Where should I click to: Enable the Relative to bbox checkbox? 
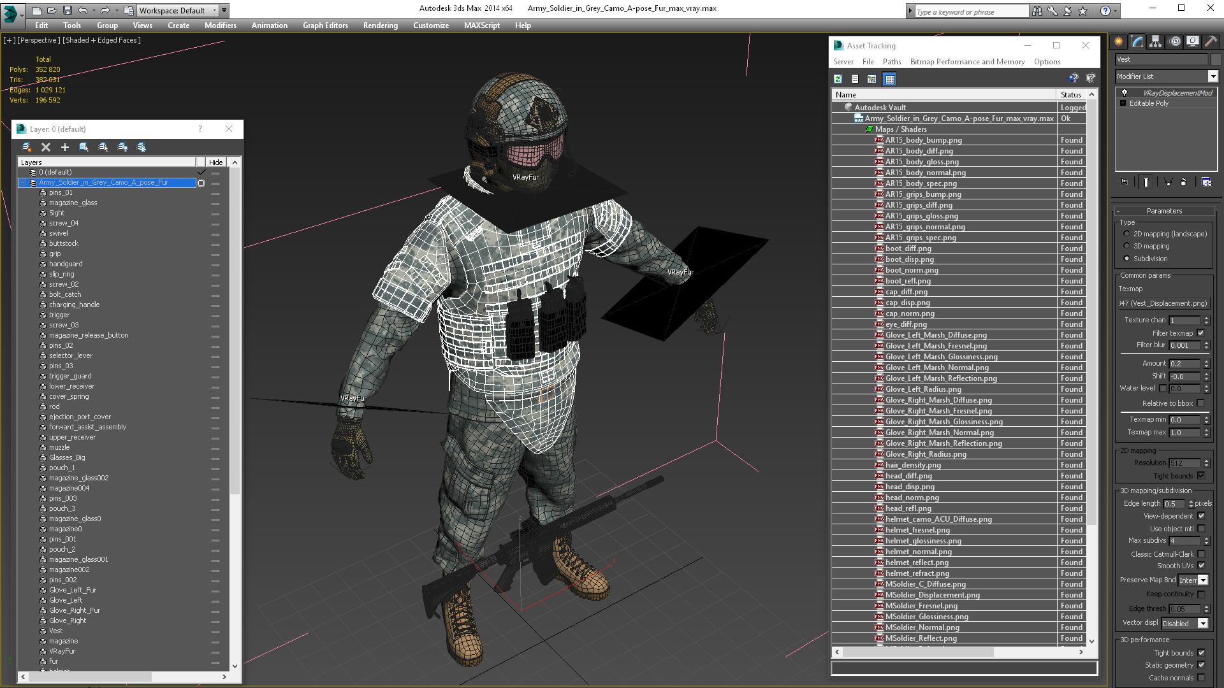coord(1201,403)
